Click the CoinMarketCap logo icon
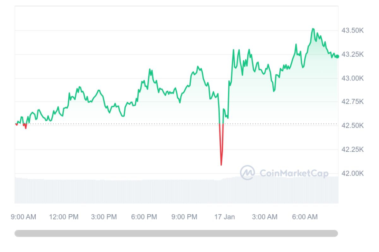This screenshot has width=379, height=252. (247, 173)
